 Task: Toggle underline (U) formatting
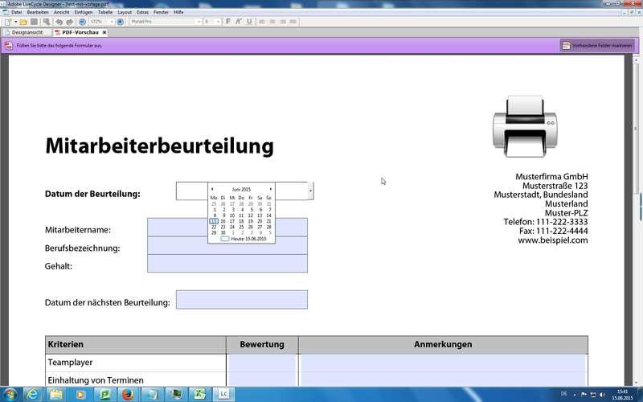249,22
